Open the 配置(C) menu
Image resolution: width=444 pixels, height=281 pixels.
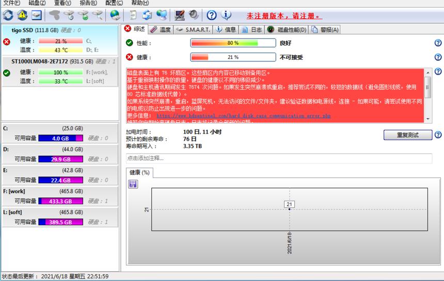click(114, 3)
